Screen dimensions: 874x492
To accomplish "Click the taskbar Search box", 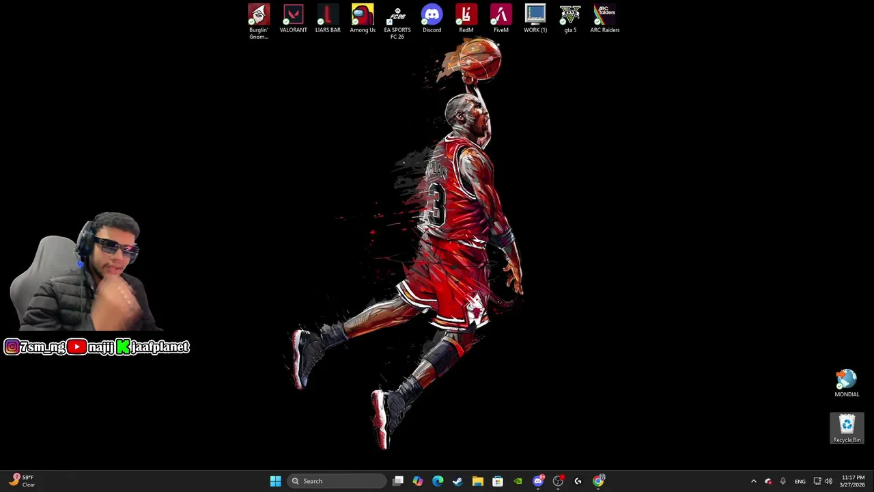I will coord(337,481).
